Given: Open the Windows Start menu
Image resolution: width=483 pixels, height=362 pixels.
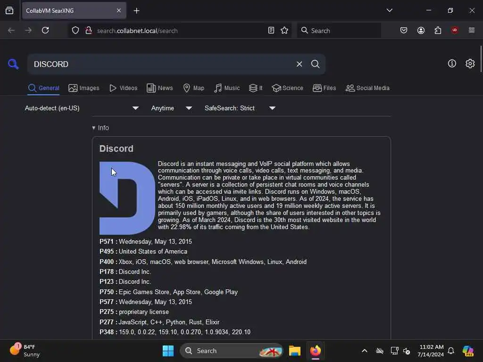Looking at the screenshot, I should coord(168,351).
